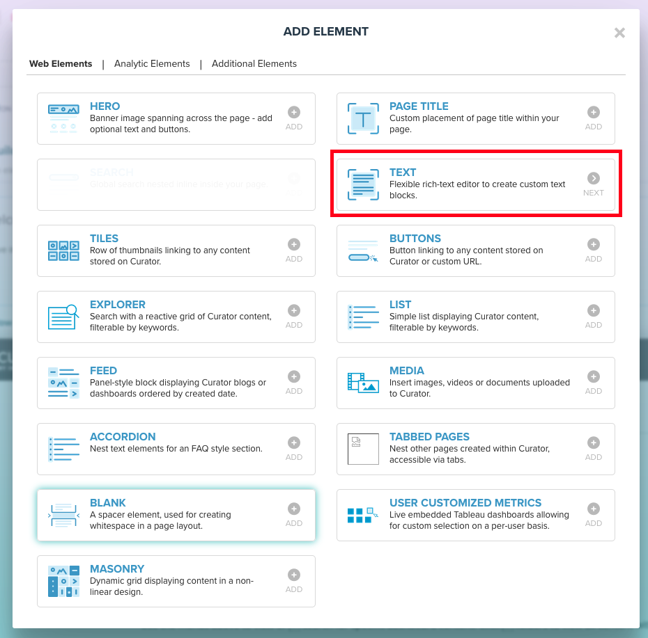Viewport: 648px width, 638px height.
Task: Click the BLANK heading label
Action: click(x=107, y=502)
